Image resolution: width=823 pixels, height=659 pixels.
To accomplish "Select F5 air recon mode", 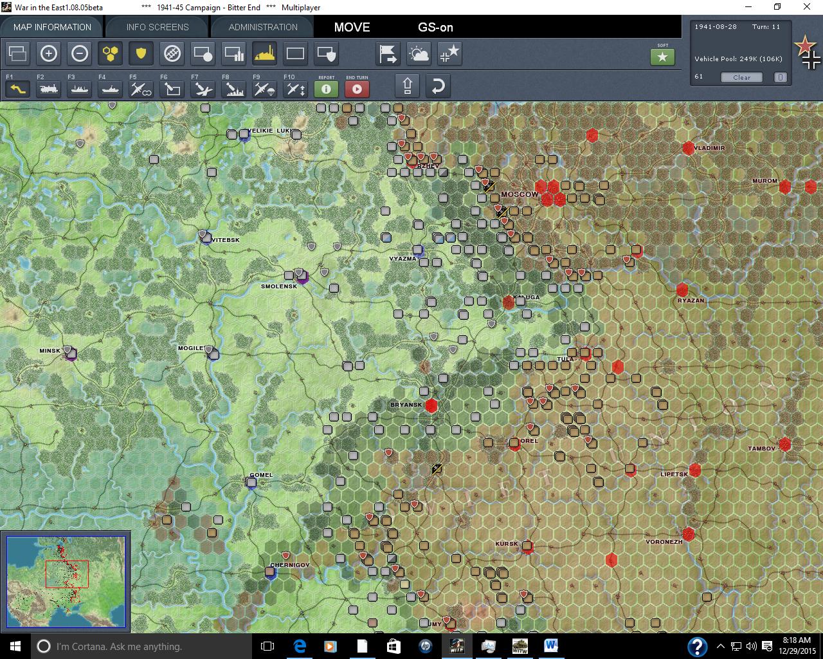I will pos(141,88).
